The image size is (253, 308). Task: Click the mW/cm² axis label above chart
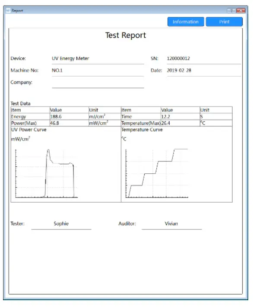[x=21, y=139]
